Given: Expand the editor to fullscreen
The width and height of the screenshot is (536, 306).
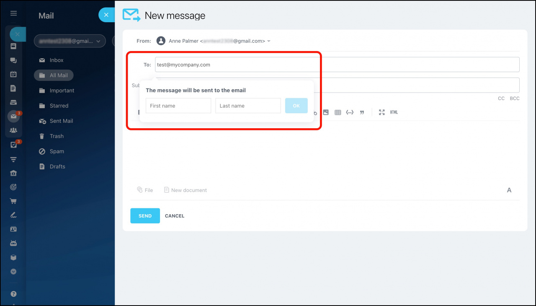Looking at the screenshot, I should [x=381, y=112].
